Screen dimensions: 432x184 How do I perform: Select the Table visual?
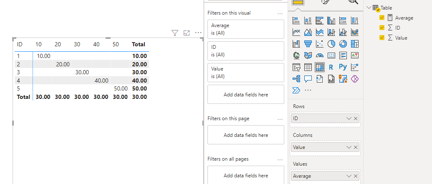[x=308, y=67]
